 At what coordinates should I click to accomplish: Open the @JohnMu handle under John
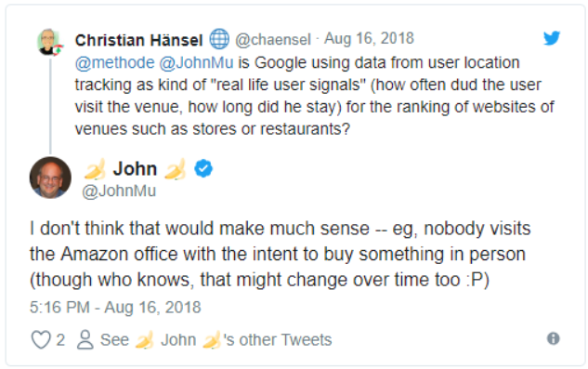[119, 191]
